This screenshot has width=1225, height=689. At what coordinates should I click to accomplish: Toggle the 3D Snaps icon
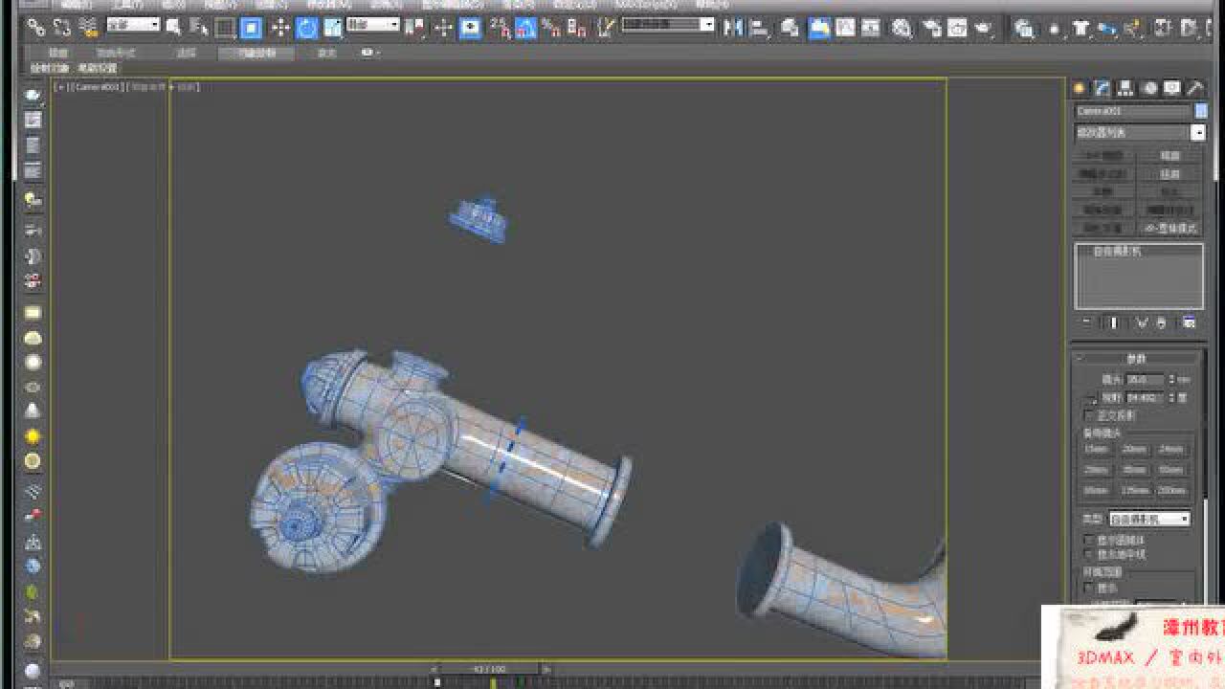click(x=500, y=28)
